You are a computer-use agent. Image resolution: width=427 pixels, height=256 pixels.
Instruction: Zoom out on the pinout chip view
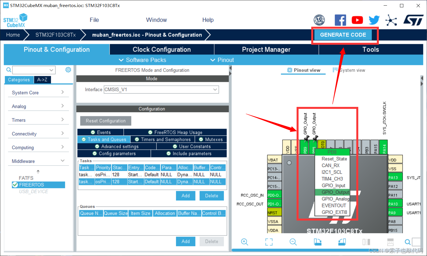(293, 242)
